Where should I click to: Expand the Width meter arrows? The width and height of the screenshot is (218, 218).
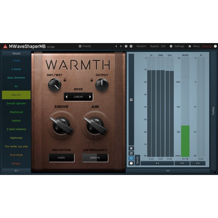pyautogui.click(x=182, y=163)
